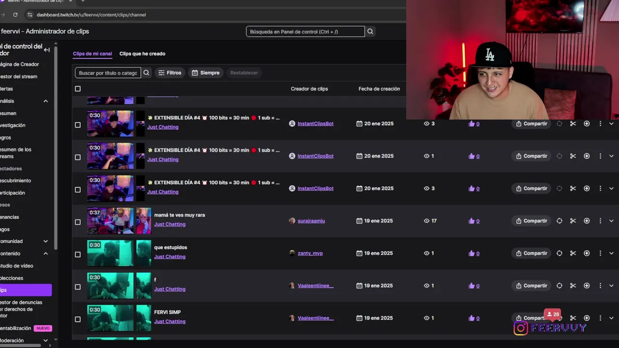Screen dimensions: 619x348
Task: Open the Filtros button
Action: [170, 72]
